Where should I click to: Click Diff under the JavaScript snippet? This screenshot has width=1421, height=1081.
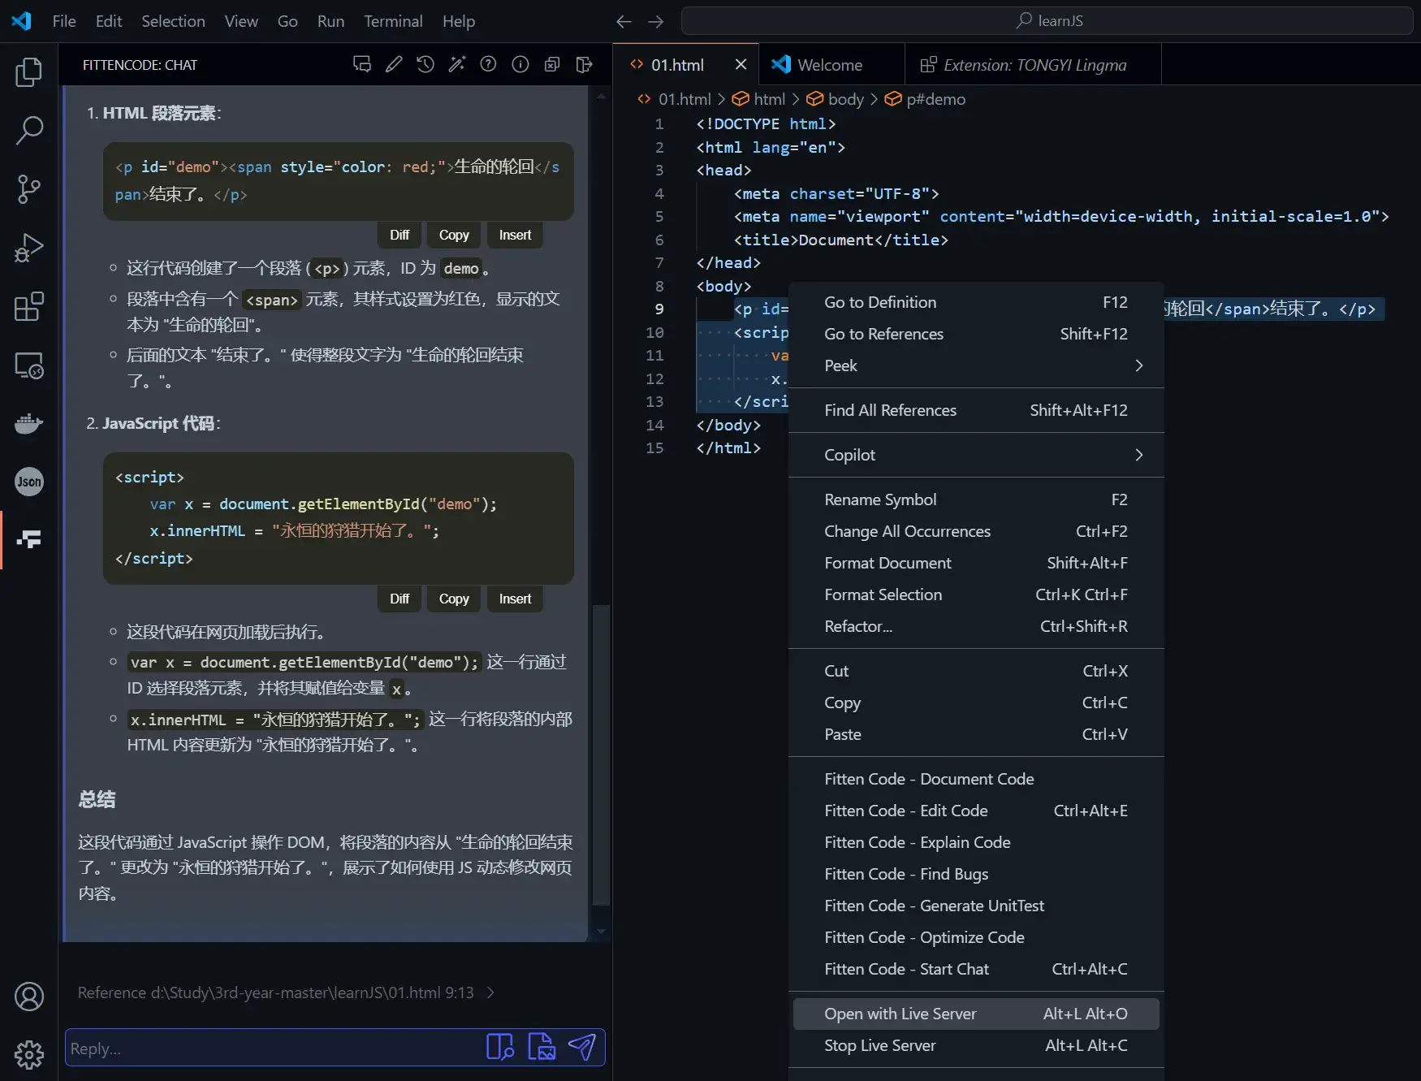click(x=400, y=599)
